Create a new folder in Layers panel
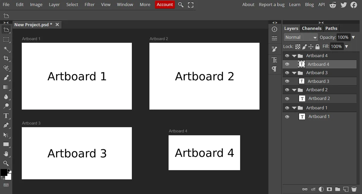 [338, 189]
